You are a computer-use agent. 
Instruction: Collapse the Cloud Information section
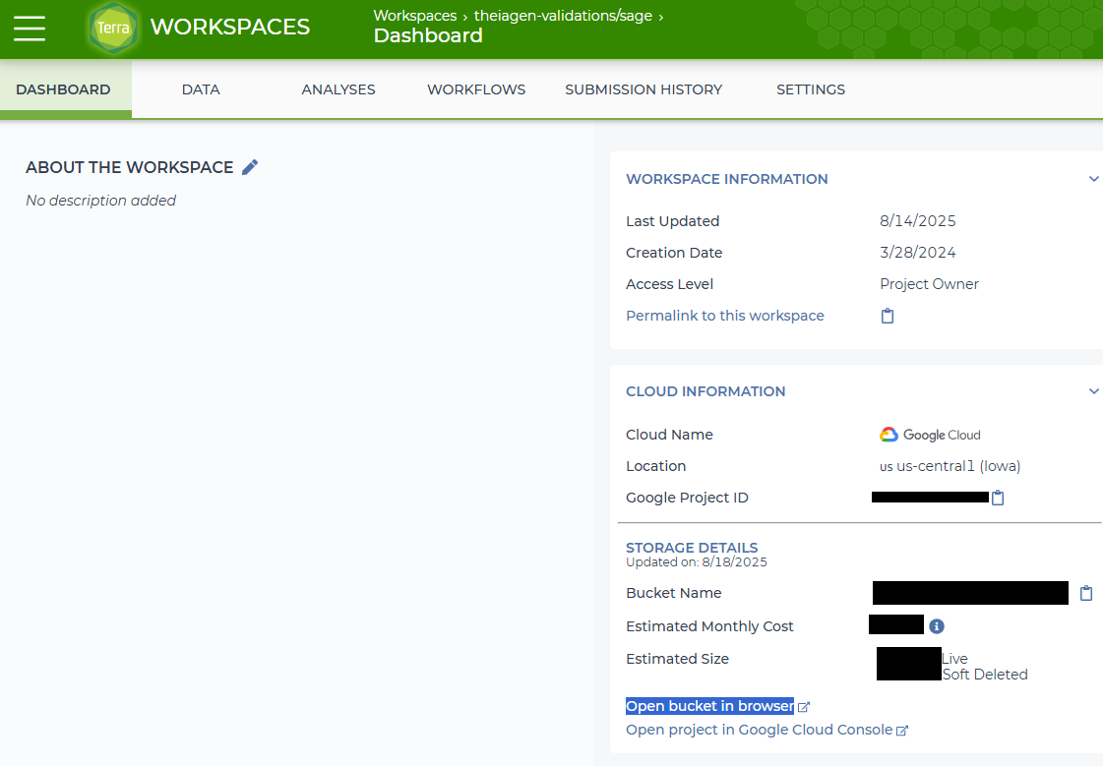[x=1093, y=391]
